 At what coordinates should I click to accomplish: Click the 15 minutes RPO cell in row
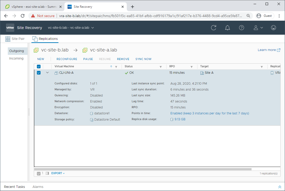(177, 73)
